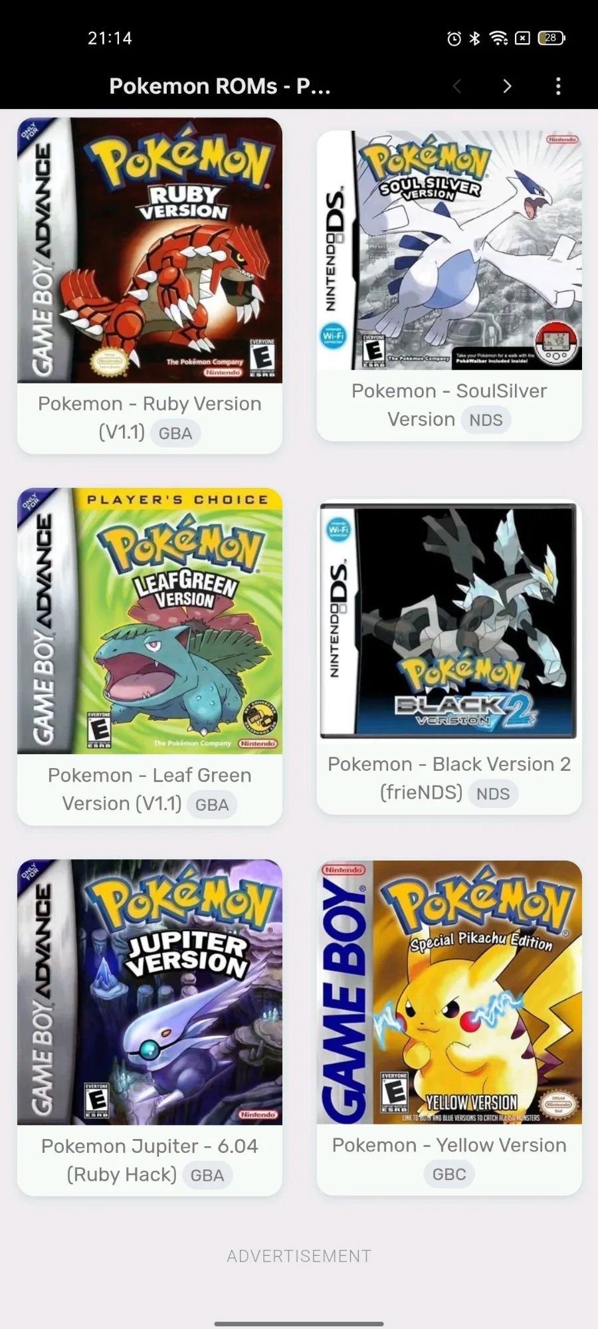Tap the back navigation chevron

(x=456, y=86)
